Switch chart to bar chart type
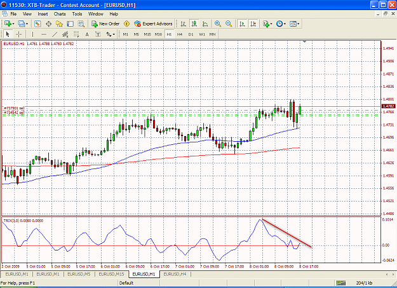Screen dimensions: 397x288 tap(184, 24)
